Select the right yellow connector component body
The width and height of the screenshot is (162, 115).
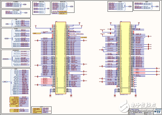click(x=125, y=58)
